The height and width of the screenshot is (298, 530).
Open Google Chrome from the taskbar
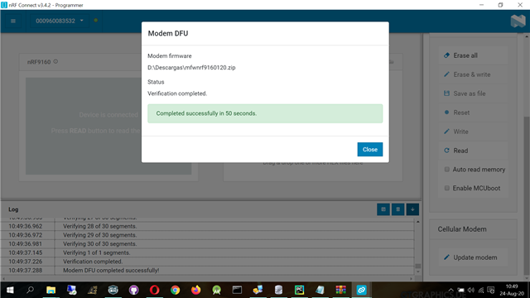175,290
